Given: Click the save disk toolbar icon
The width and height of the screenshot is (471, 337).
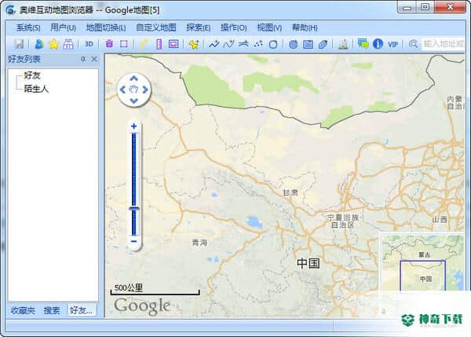Looking at the screenshot, I should pyautogui.click(x=19, y=44).
